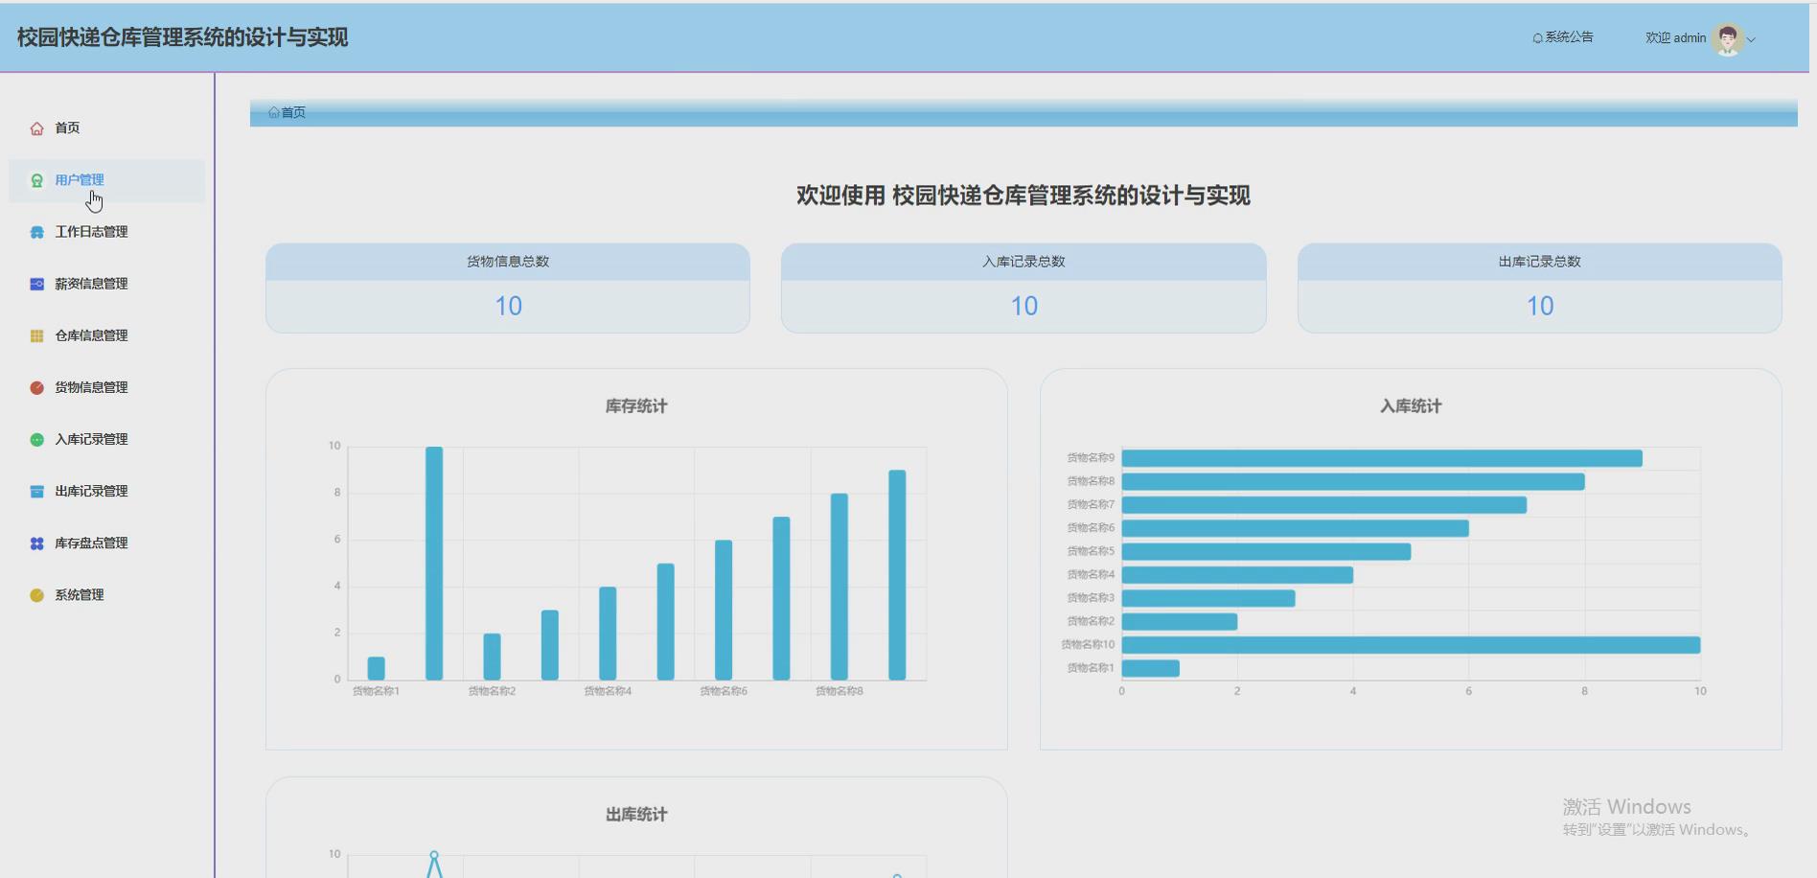Click the green 入库记录管理 icon
The height and width of the screenshot is (878, 1817).
click(x=35, y=438)
